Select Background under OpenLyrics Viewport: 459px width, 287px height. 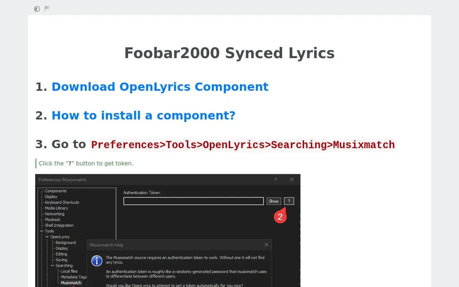pyautogui.click(x=66, y=243)
